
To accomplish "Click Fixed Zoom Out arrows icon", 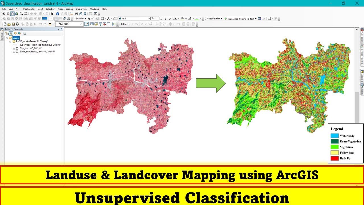I will [26, 13].
